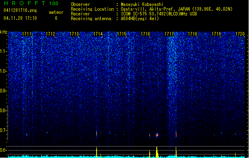The width and height of the screenshot is (249, 158).
Task: Click time marker 1712
Action: 50,34
